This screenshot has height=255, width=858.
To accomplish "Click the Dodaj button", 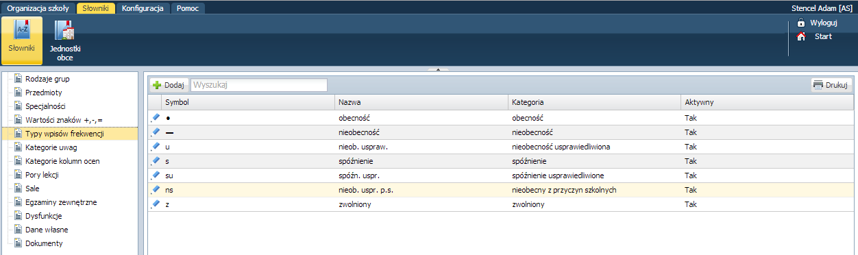I will [169, 85].
